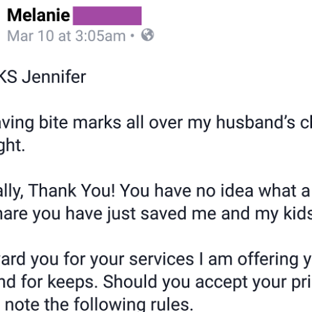Click "for your" in the services line
The width and height of the screenshot is (312, 312).
coord(94,260)
